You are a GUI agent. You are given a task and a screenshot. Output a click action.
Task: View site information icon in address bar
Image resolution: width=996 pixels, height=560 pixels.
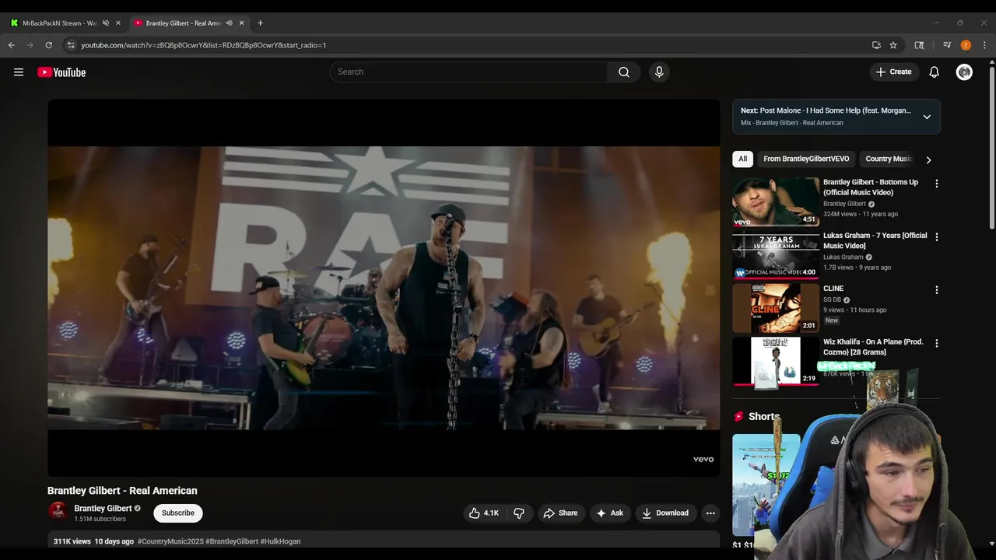click(x=70, y=45)
